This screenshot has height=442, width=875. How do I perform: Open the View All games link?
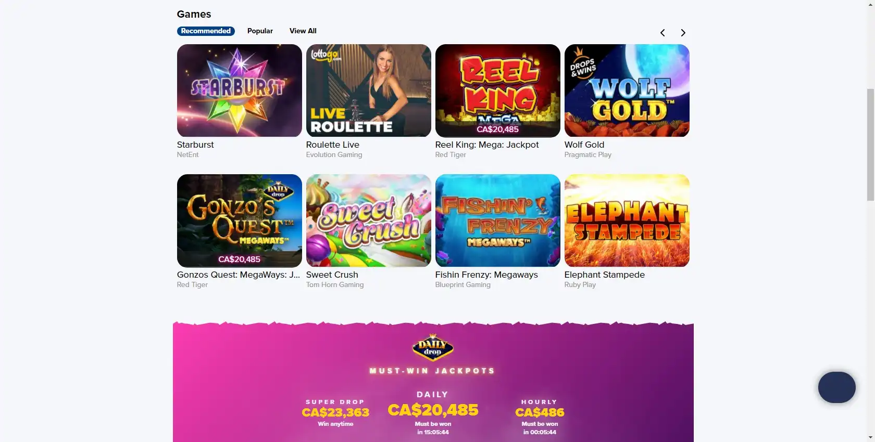click(303, 31)
